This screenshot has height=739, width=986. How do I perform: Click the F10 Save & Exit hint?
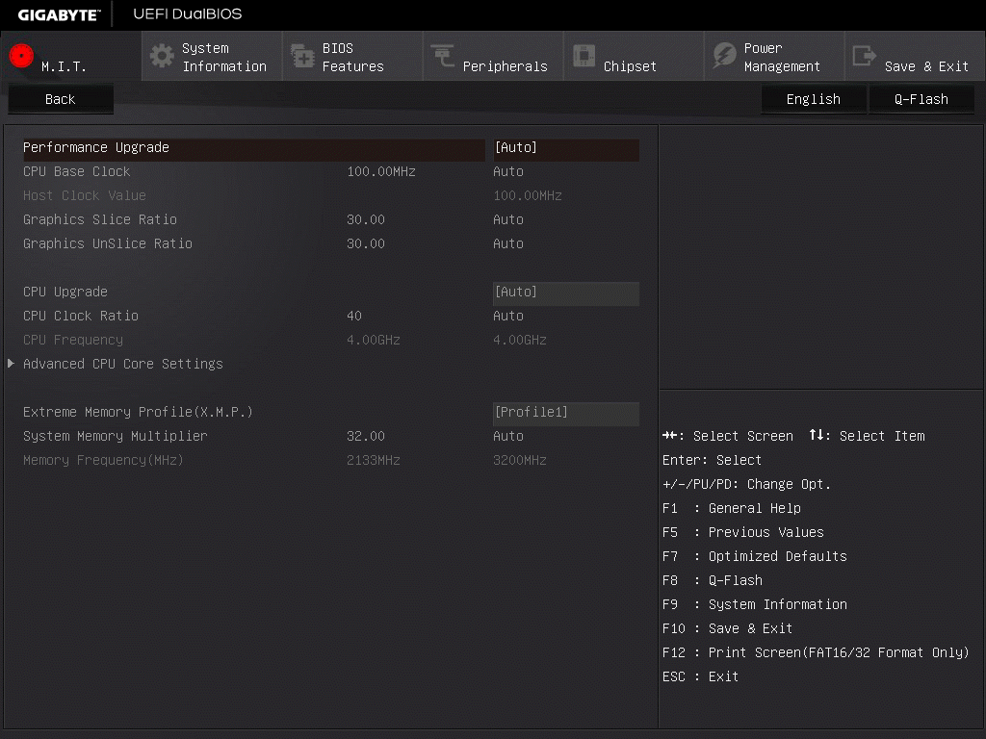728,628
